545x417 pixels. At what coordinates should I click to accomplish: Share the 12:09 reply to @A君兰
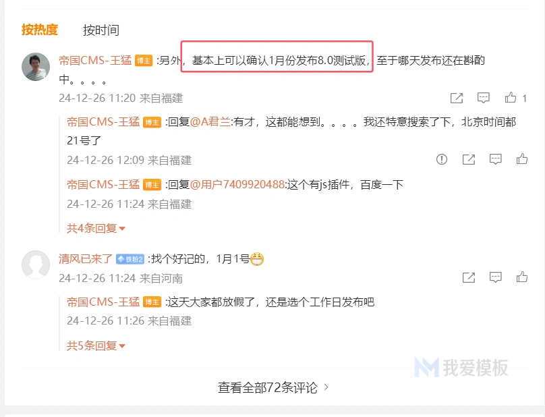(x=469, y=159)
